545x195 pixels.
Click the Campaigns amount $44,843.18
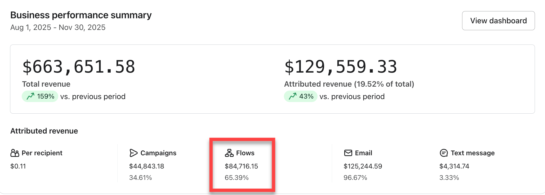click(146, 166)
